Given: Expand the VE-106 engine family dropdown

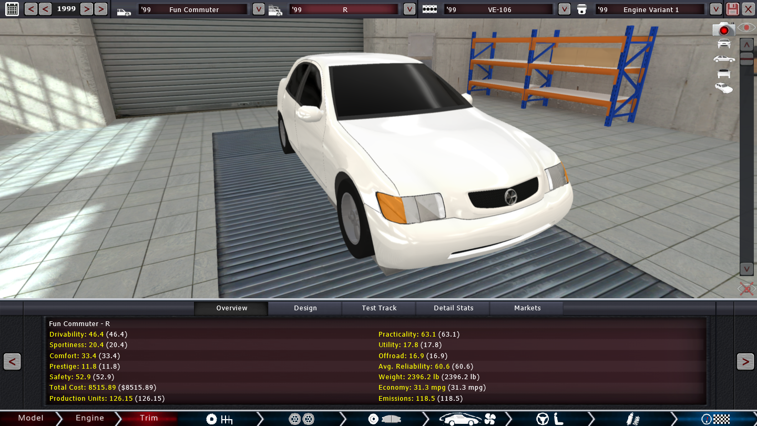Looking at the screenshot, I should point(564,9).
